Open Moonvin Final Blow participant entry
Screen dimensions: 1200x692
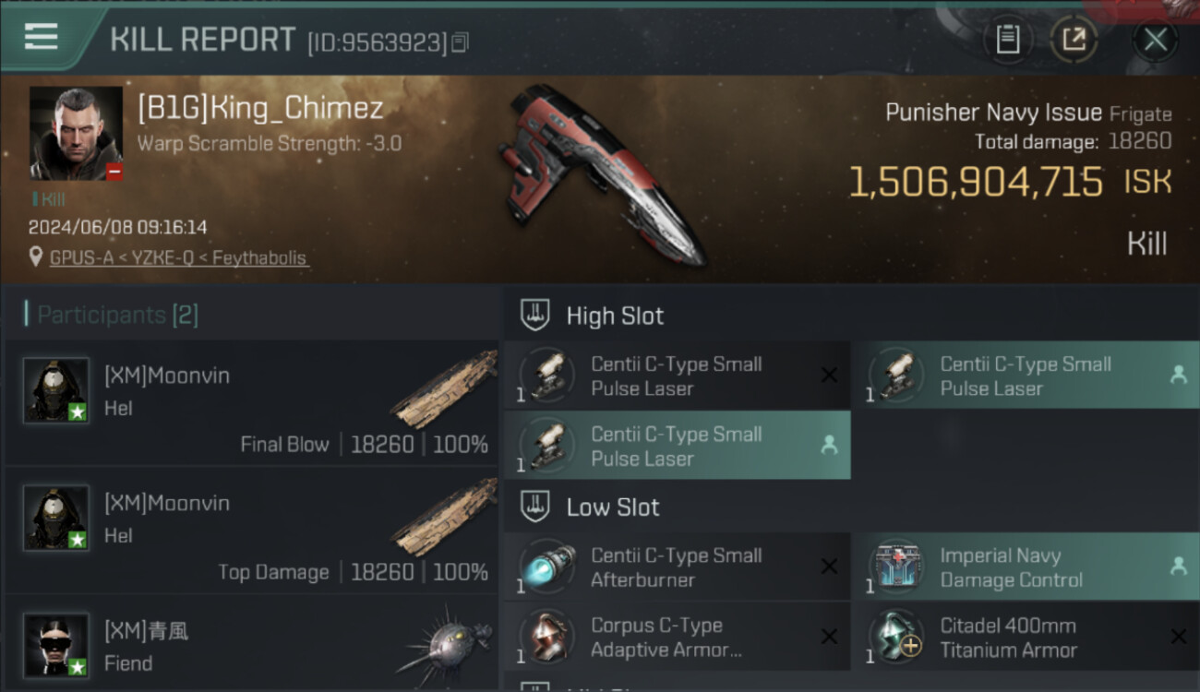[x=251, y=403]
